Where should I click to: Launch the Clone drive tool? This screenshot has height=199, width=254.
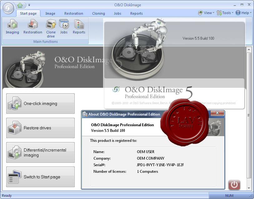click(51, 29)
